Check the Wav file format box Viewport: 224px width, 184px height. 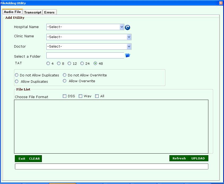click(80, 96)
